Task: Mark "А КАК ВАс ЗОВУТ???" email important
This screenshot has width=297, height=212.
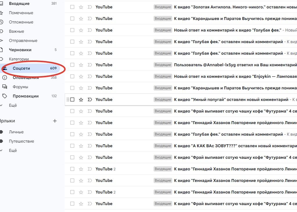Action: click(x=90, y=146)
